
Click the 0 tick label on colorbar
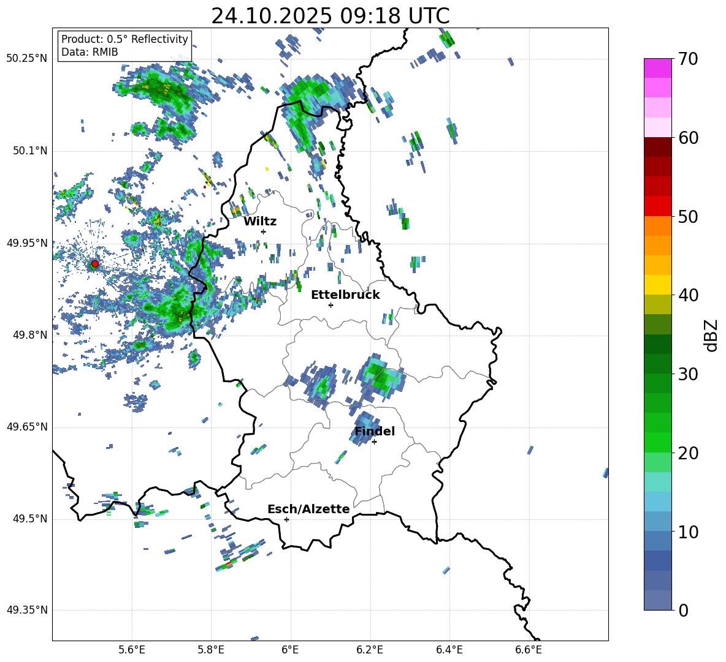point(683,610)
